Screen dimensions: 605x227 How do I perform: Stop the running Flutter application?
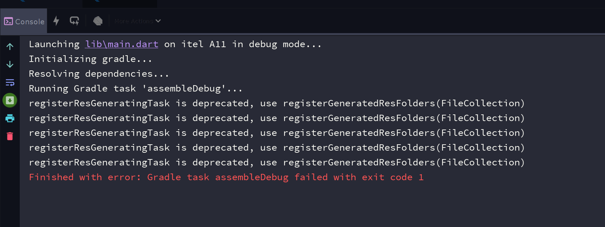98,21
